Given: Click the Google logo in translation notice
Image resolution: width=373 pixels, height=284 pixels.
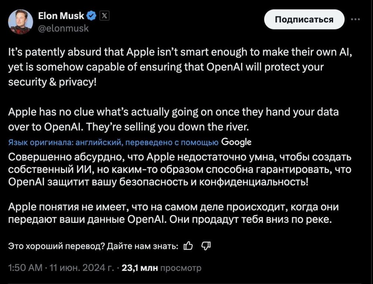Looking at the screenshot, I should [x=236, y=142].
